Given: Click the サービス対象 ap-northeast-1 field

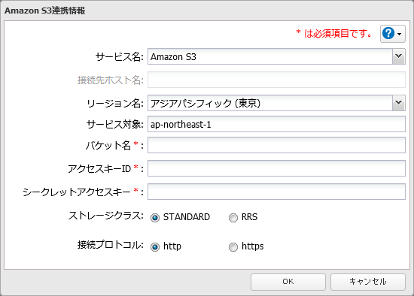Looking at the screenshot, I should point(276,124).
